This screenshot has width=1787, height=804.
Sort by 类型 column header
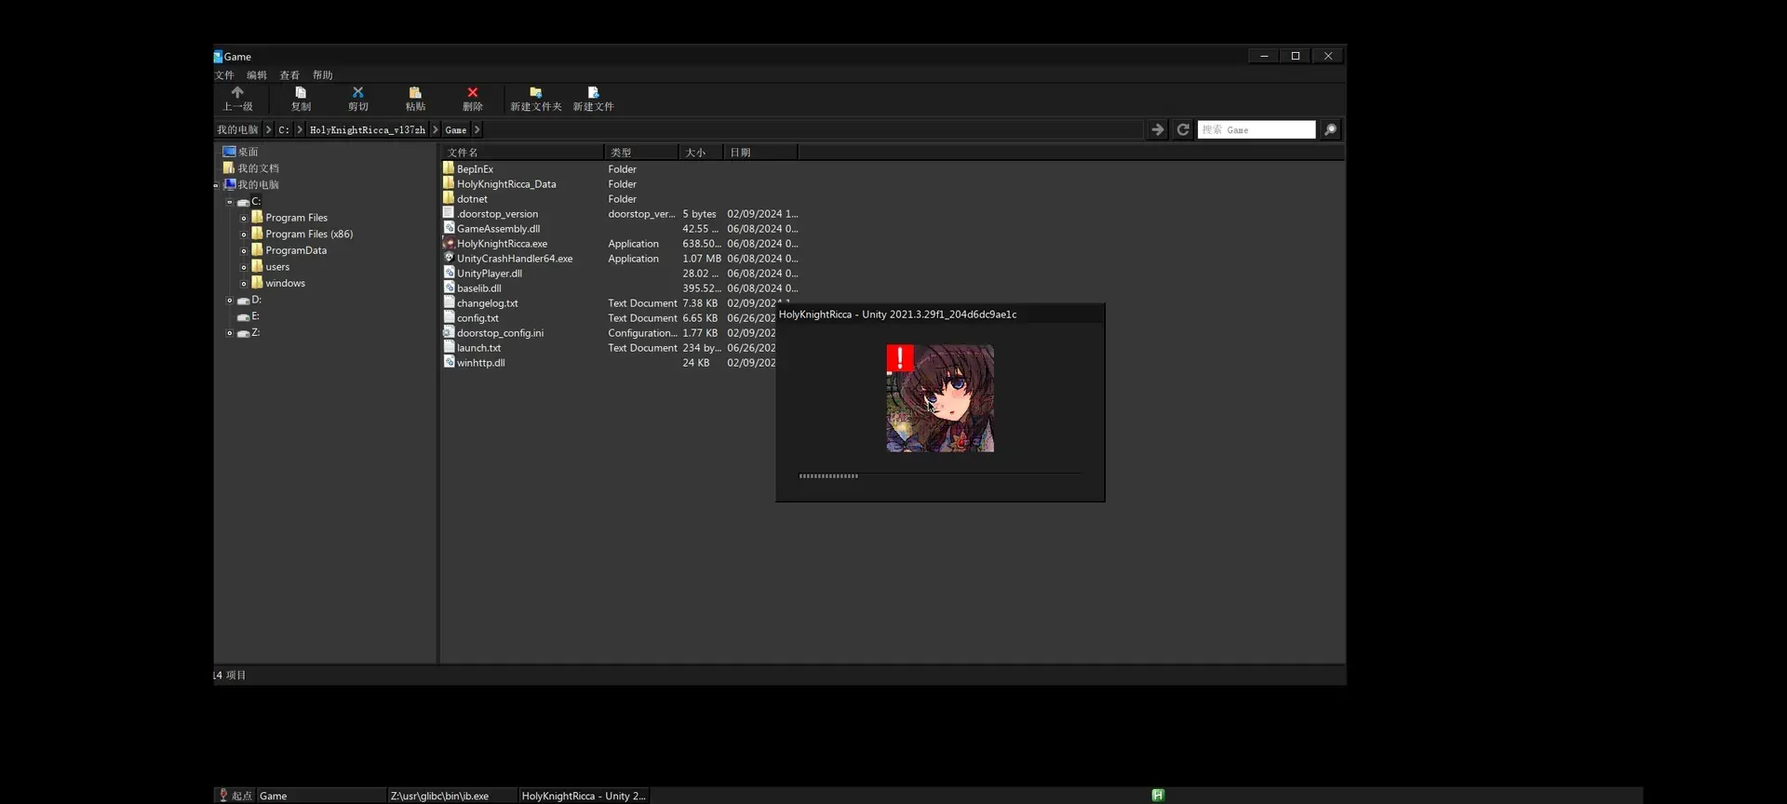click(x=642, y=153)
